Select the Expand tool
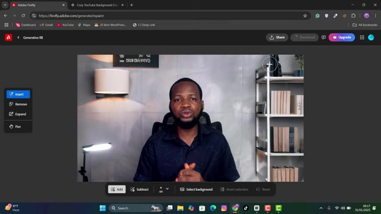This screenshot has height=214, width=381. pyautogui.click(x=18, y=114)
